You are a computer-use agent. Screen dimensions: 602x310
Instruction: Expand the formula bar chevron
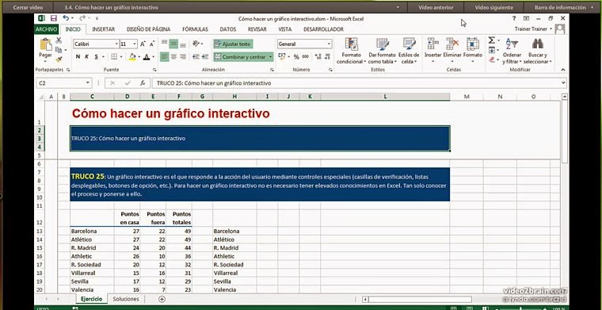tap(564, 83)
